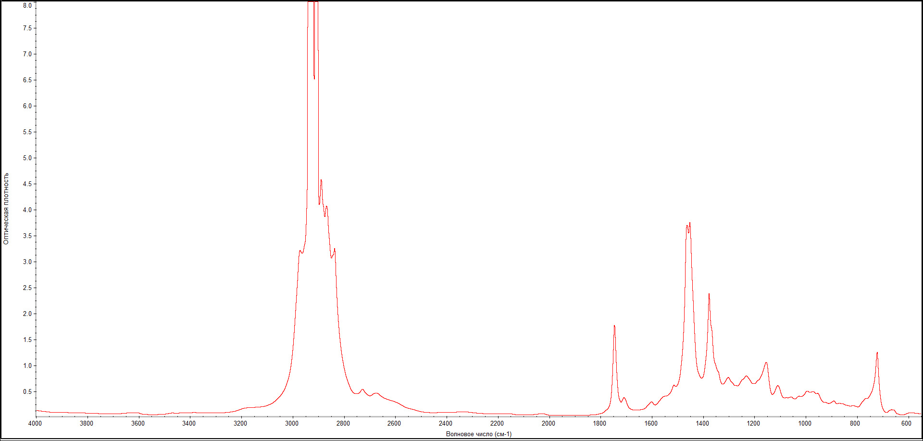Viewport: 923px width, 441px height.
Task: Click the 1.0 Y-axis tick label
Action: pyautogui.click(x=27, y=365)
